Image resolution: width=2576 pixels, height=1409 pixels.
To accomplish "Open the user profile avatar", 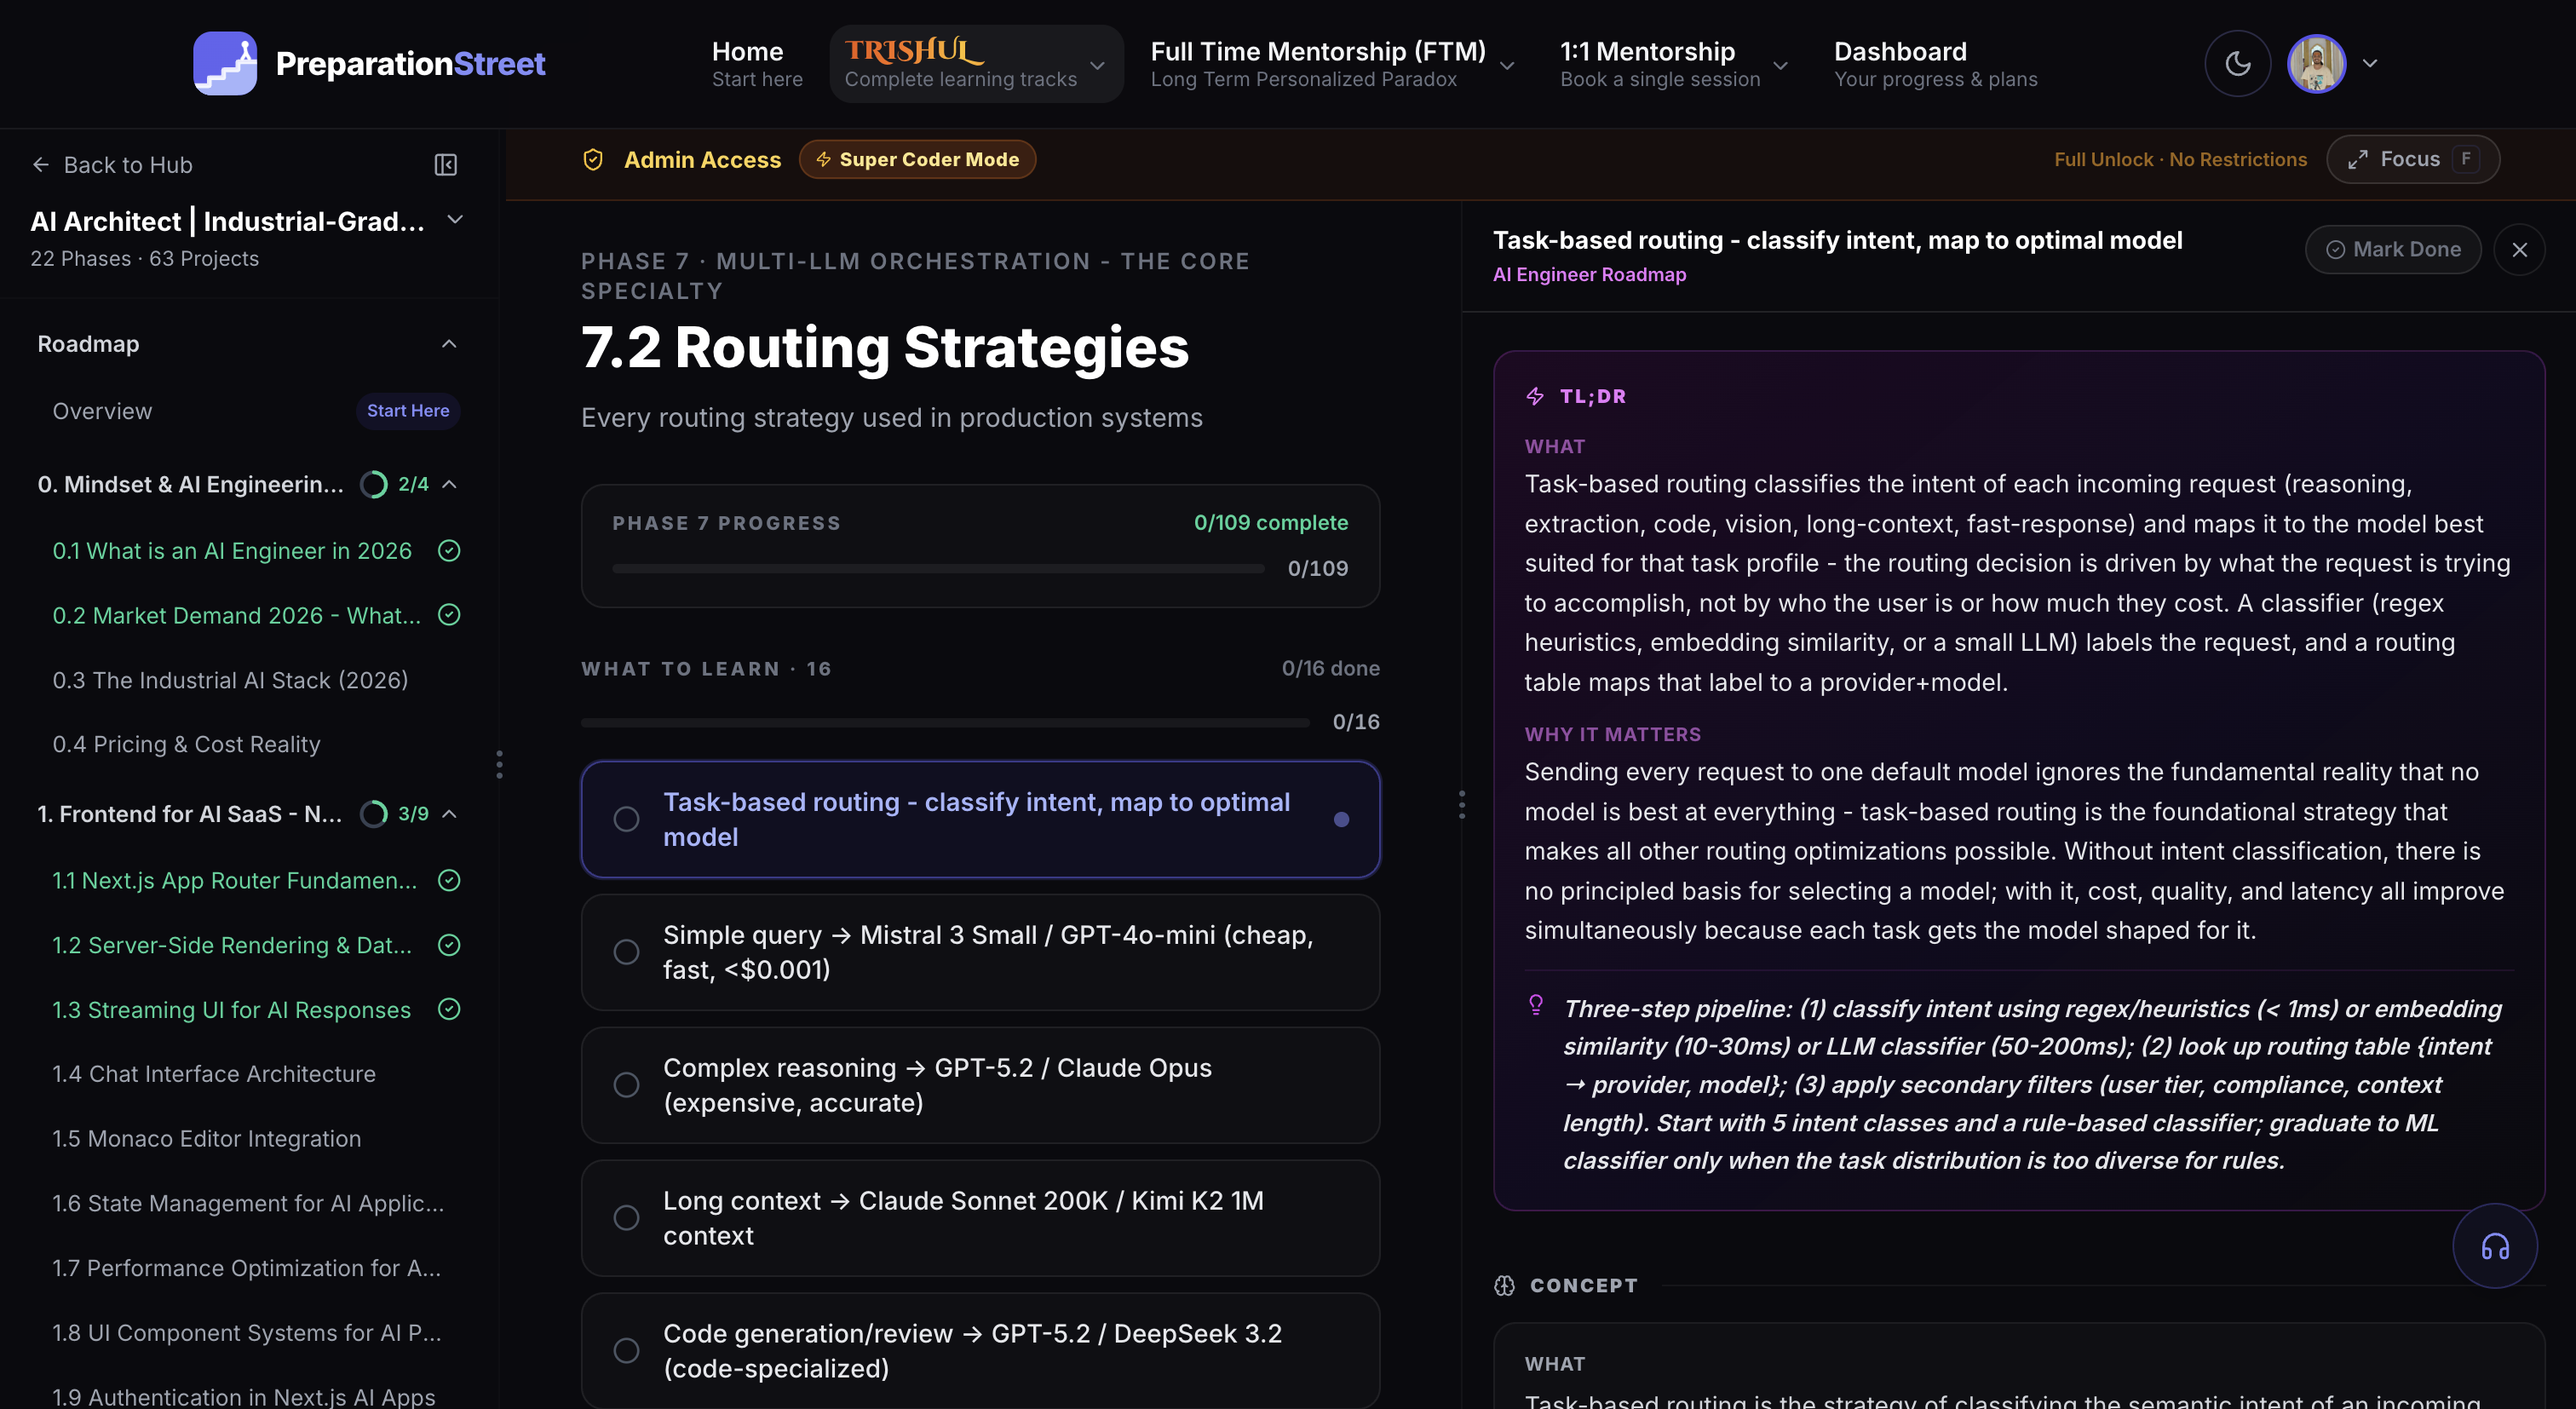I will [2316, 64].
